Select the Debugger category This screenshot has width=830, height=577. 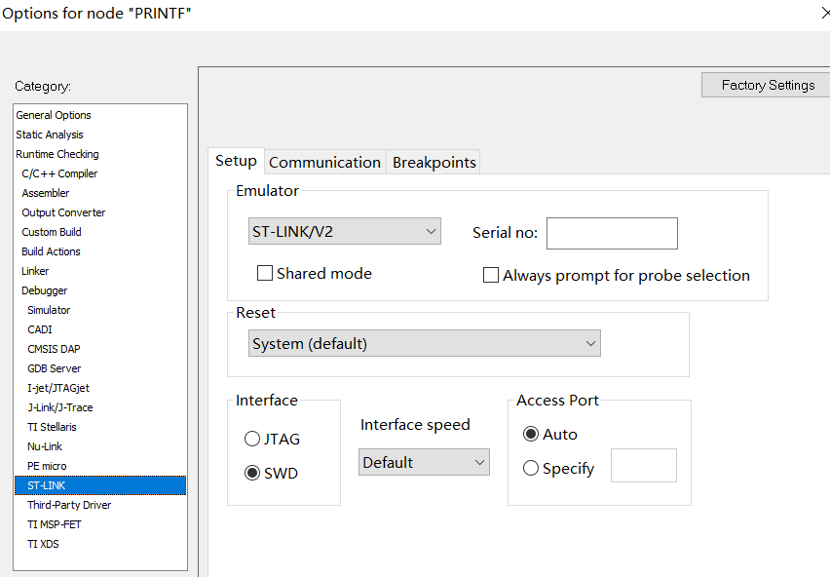[x=45, y=290]
